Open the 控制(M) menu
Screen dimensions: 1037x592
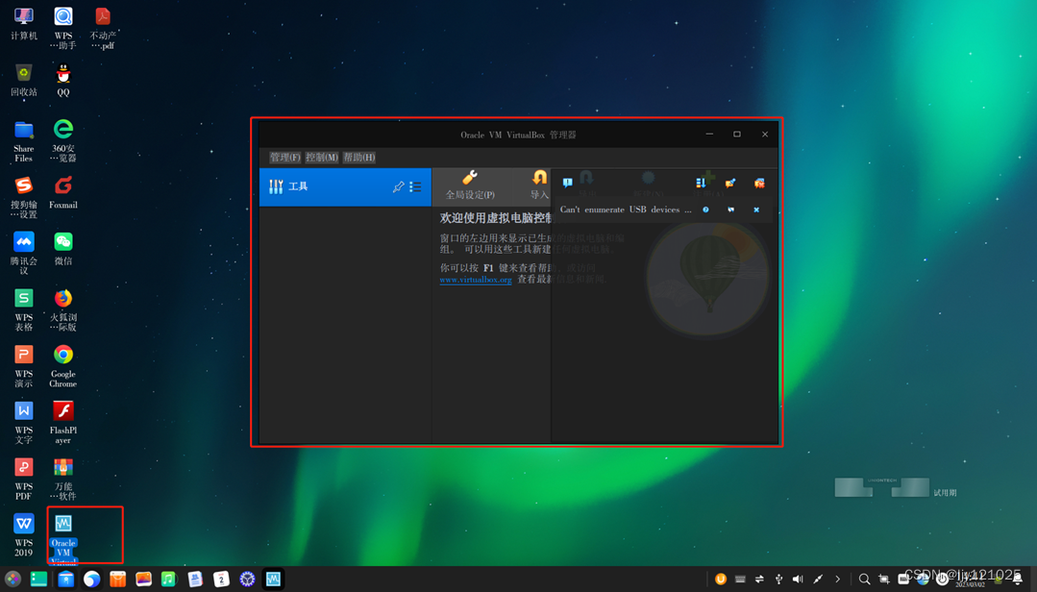tap(322, 157)
